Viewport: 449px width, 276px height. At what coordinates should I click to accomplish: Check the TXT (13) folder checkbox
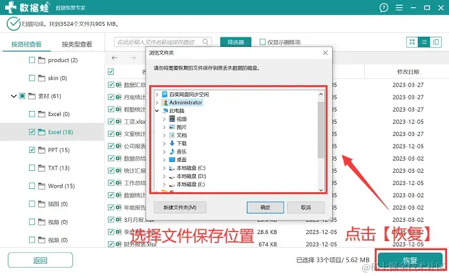tap(32, 168)
